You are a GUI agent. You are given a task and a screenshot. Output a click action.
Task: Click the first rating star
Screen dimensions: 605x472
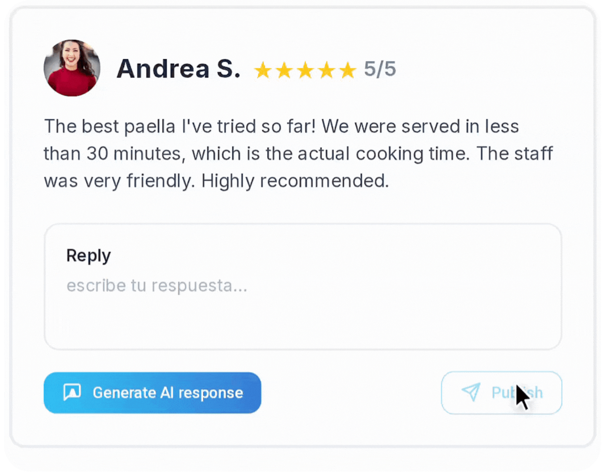[x=263, y=70]
